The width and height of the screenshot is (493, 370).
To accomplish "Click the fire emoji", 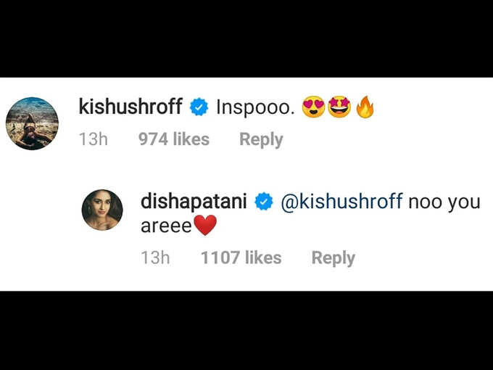I will pyautogui.click(x=365, y=107).
